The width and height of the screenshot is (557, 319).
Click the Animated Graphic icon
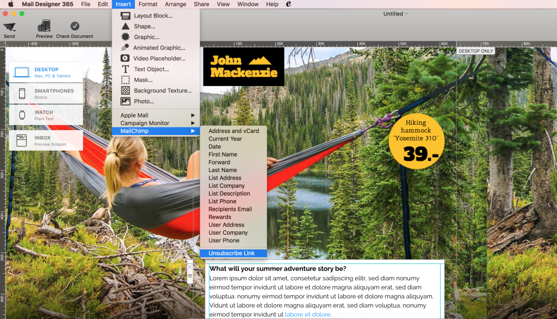[125, 47]
